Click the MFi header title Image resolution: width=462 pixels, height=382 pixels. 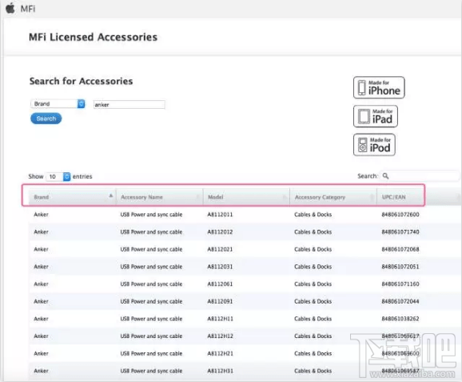pos(28,9)
